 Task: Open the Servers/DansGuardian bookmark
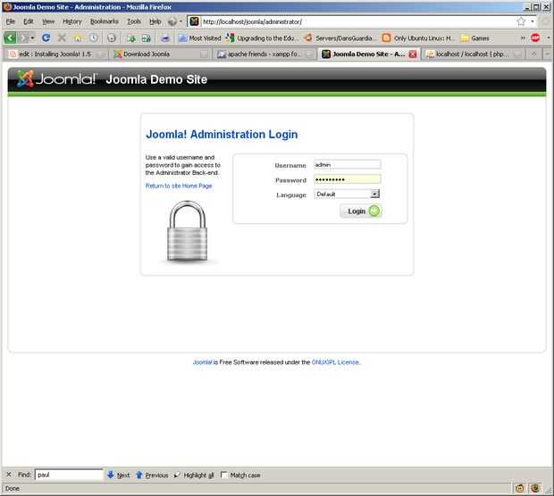339,37
